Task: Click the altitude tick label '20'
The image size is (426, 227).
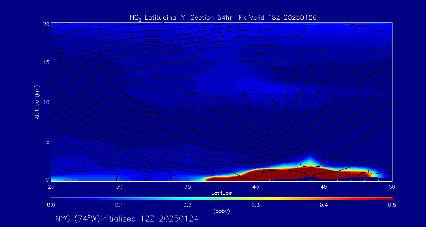Action: click(46, 24)
